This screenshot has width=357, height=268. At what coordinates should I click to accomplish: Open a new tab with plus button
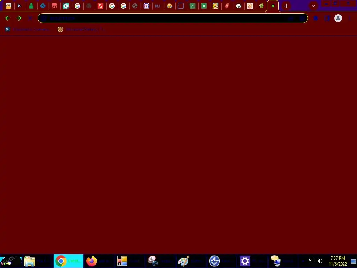[286, 6]
